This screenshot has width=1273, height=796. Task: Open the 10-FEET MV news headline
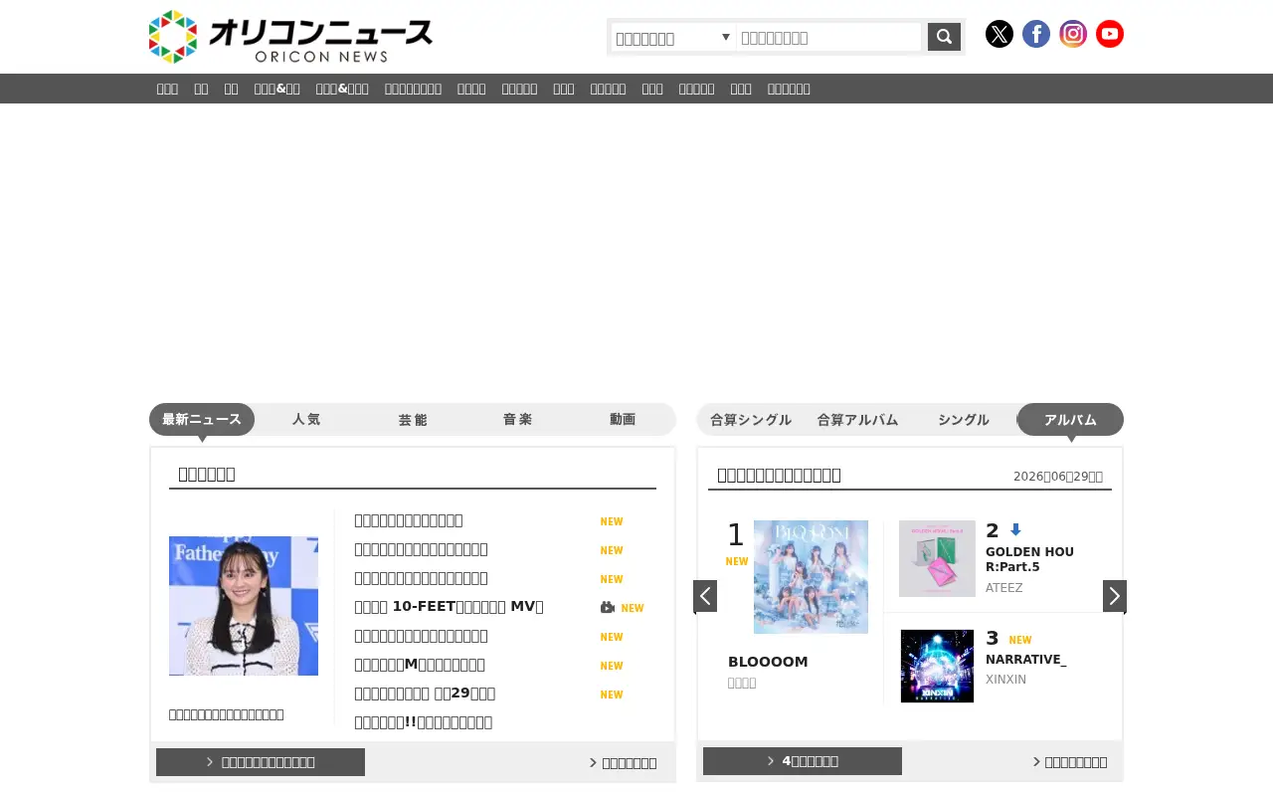click(449, 607)
